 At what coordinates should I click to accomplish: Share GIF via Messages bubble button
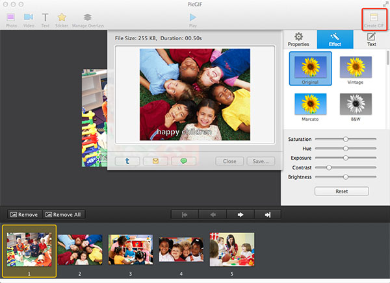coord(184,161)
